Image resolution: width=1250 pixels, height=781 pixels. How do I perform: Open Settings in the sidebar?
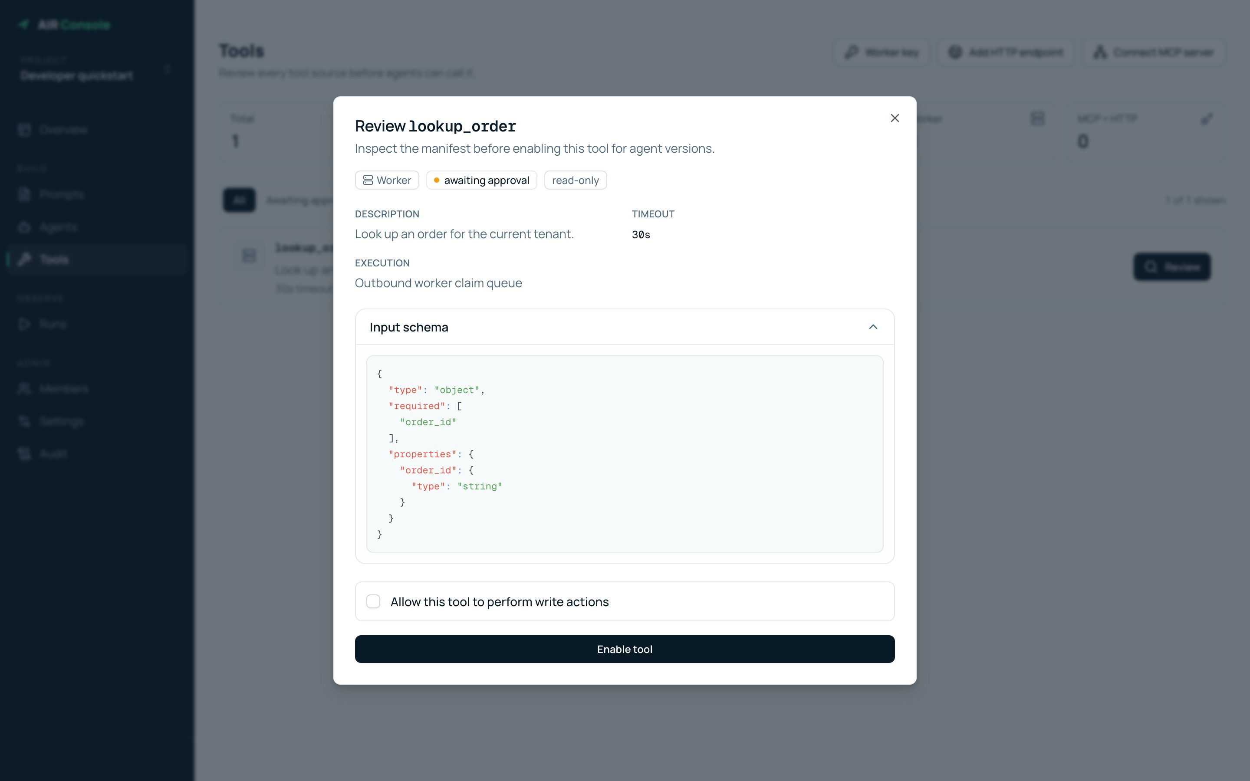97,421
